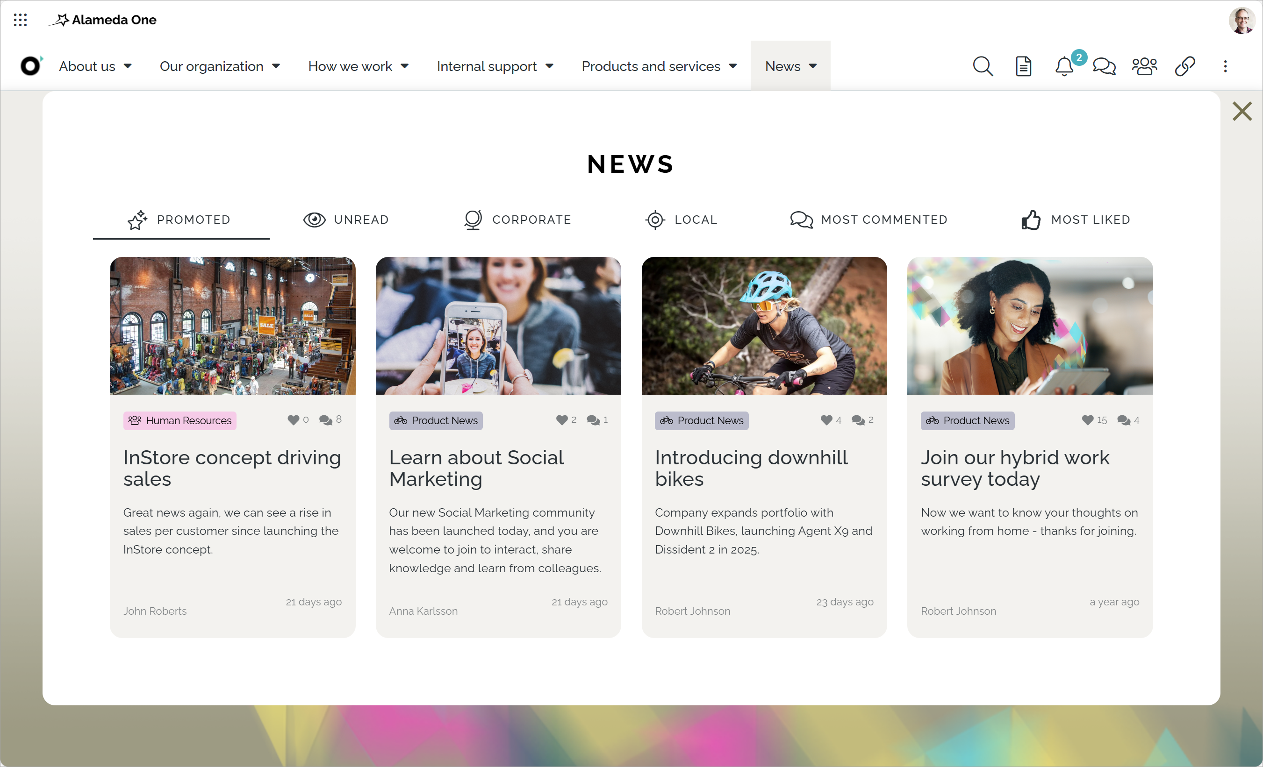Image resolution: width=1263 pixels, height=767 pixels.
Task: Switch to the Most Commented tab
Action: (x=869, y=220)
